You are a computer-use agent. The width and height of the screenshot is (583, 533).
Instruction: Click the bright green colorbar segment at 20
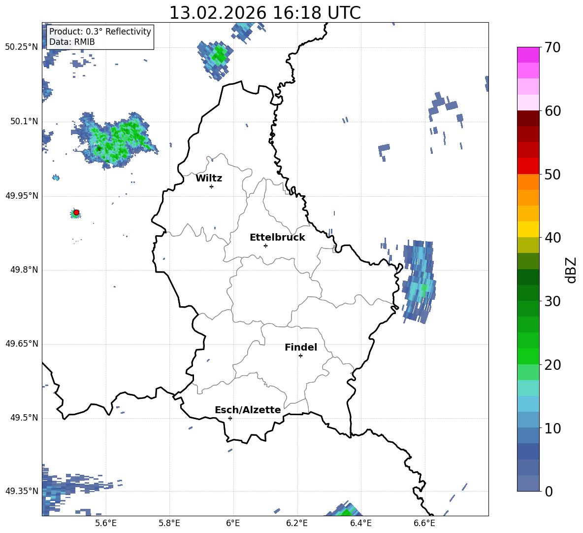[528, 356]
